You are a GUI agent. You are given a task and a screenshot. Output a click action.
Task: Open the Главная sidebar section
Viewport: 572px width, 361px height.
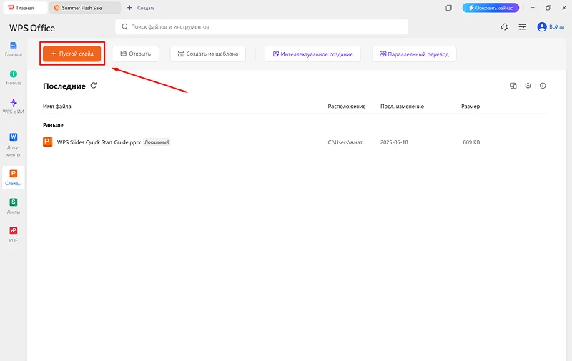coord(14,49)
